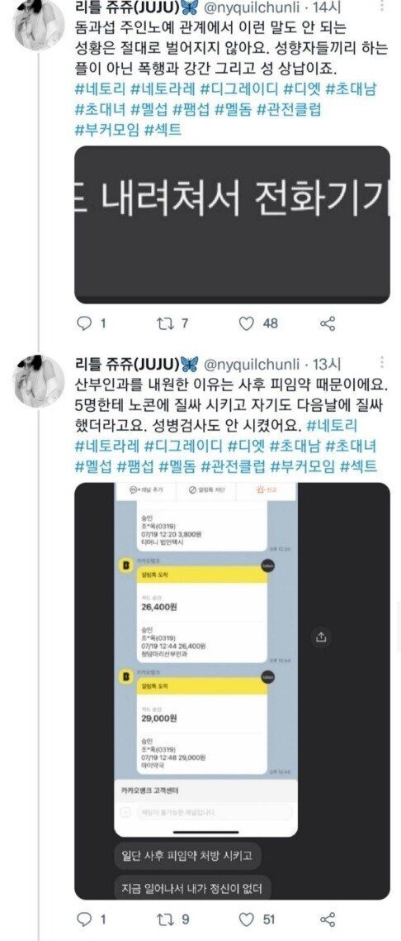
Task: Open first tweet's avatar profile picture
Action: pyautogui.click(x=39, y=25)
